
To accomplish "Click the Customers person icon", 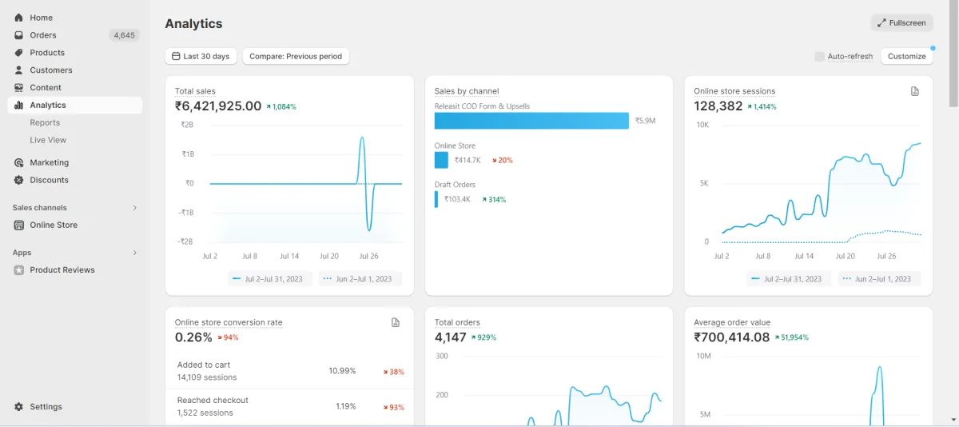I will coord(18,70).
